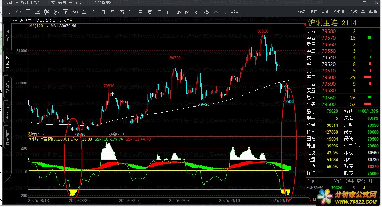Open the 系统工具 menu
Screen dimensions: 382x207
pos(357,12)
